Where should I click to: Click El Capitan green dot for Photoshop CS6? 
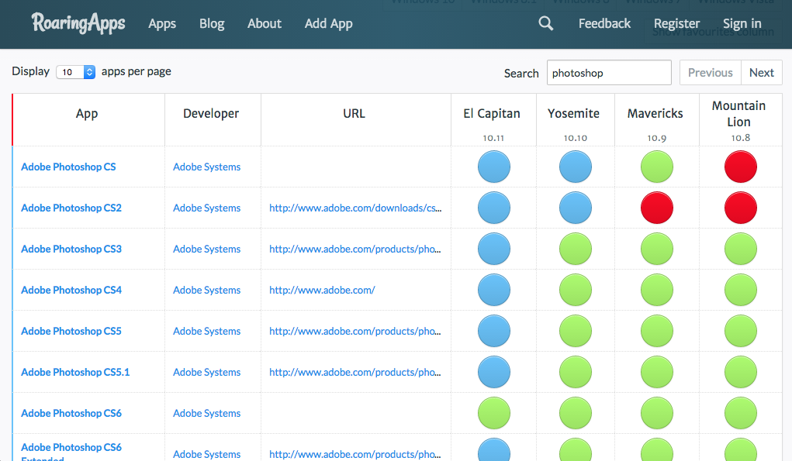[x=494, y=413]
